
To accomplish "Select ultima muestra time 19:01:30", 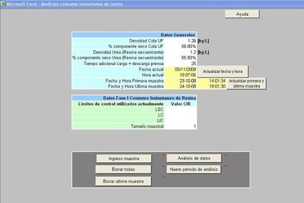I will pos(211,86).
